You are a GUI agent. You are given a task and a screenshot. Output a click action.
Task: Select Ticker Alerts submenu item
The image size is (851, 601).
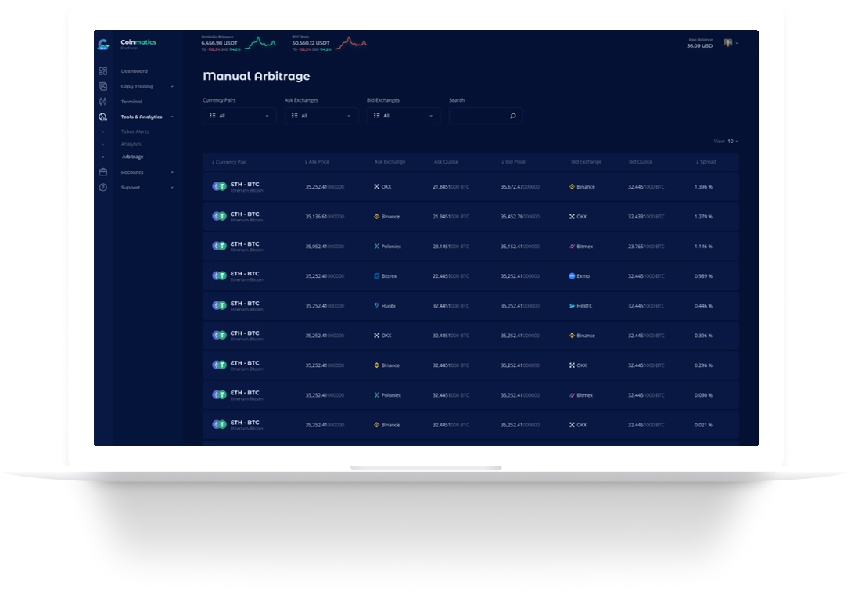pos(135,131)
